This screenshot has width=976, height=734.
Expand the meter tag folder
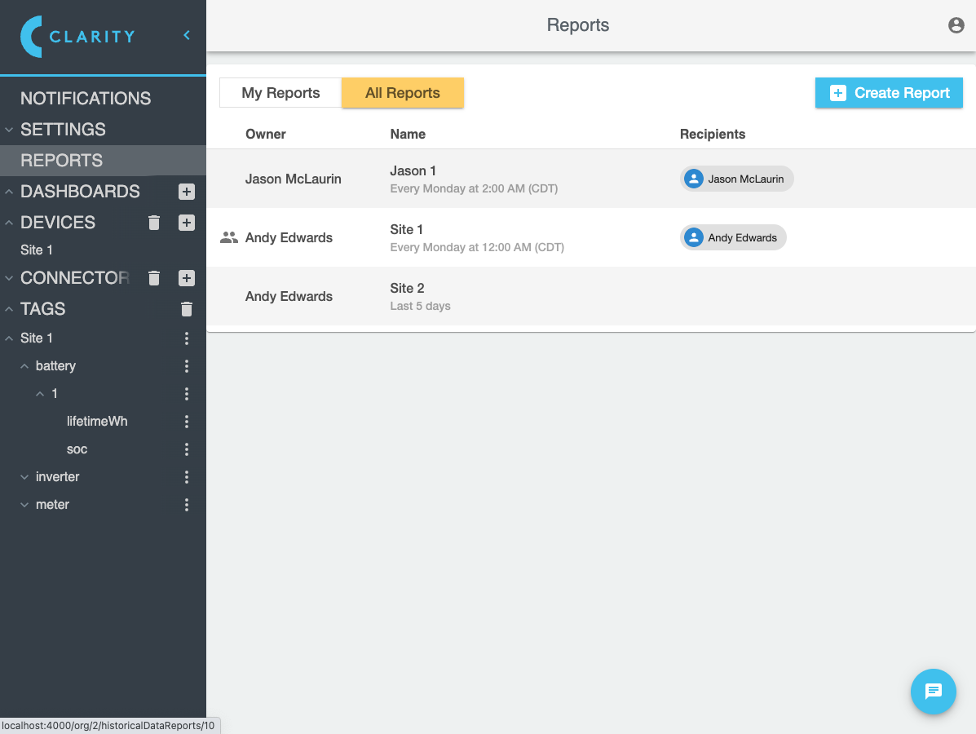(24, 505)
